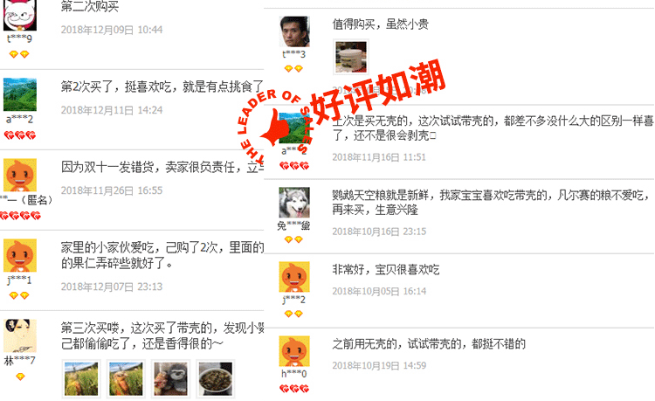
Task: Click the man portrait avatar of t***3
Action: pos(294,31)
